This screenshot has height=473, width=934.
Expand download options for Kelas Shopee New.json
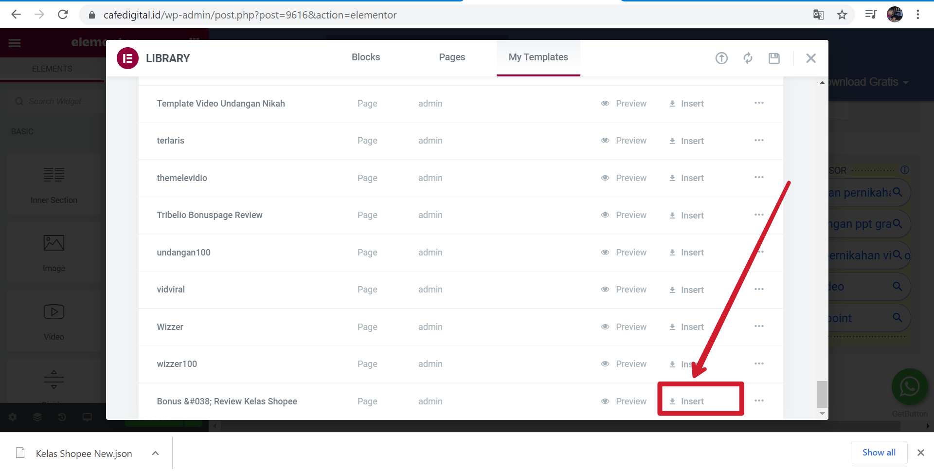coord(155,454)
